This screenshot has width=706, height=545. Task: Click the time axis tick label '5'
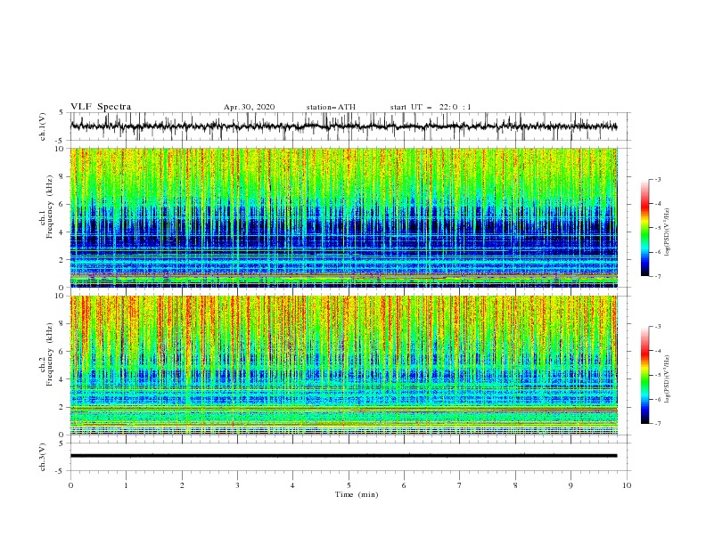349,485
